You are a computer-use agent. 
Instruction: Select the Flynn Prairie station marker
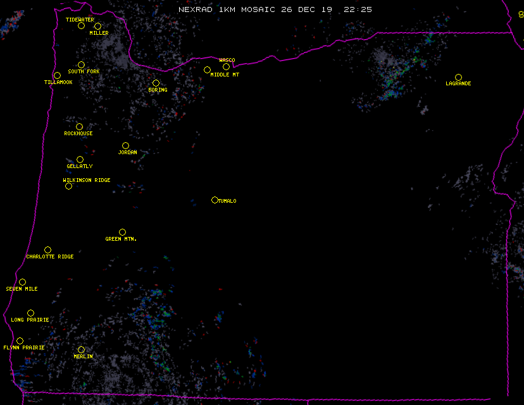coord(20,341)
